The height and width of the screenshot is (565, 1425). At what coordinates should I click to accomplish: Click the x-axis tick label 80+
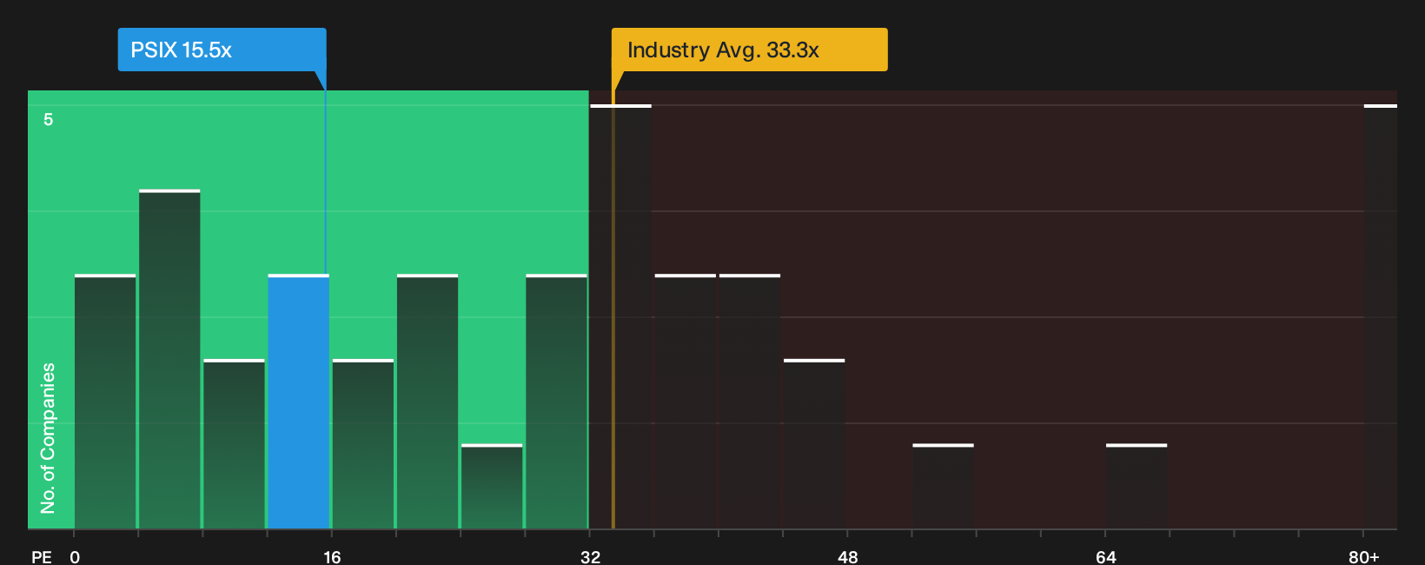(1363, 557)
